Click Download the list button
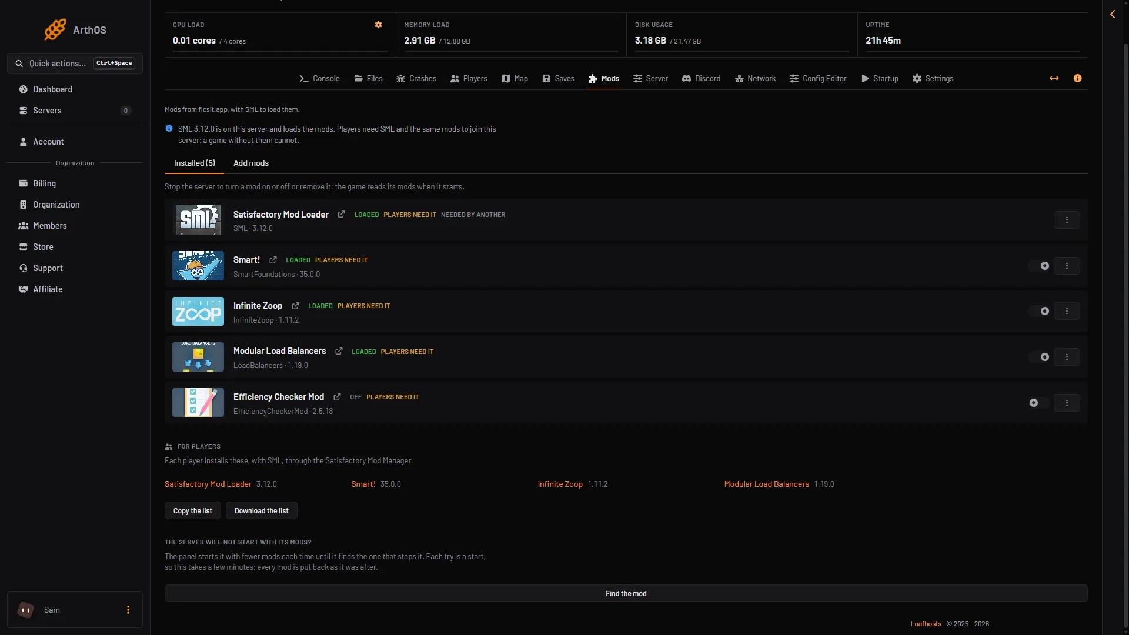 click(262, 511)
